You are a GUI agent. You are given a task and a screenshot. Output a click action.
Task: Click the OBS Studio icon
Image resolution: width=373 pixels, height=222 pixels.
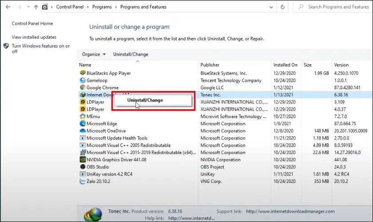[x=83, y=166]
